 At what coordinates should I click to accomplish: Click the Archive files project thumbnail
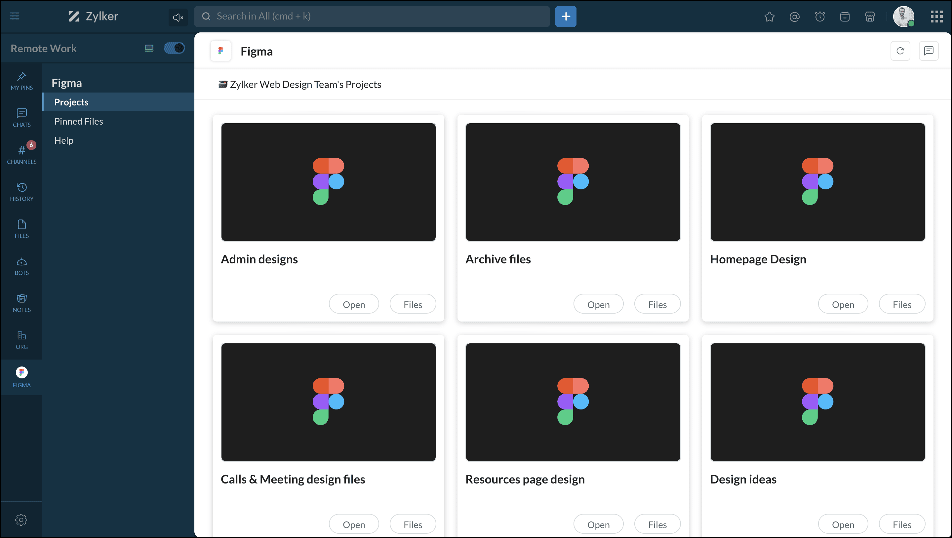pyautogui.click(x=573, y=182)
